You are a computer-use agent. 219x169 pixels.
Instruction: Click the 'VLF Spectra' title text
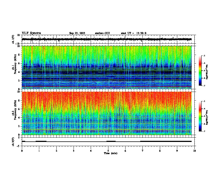coord(31,33)
